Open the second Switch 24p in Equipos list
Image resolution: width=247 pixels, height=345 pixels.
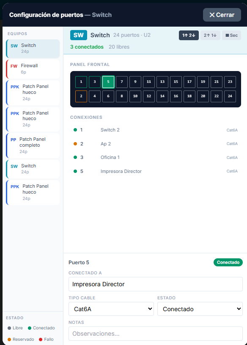coord(33,169)
